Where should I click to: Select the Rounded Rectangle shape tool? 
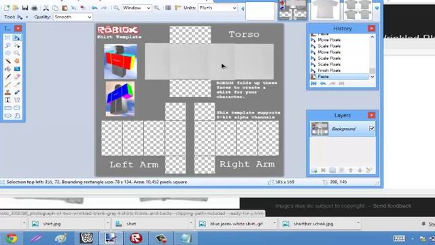pos(17,108)
